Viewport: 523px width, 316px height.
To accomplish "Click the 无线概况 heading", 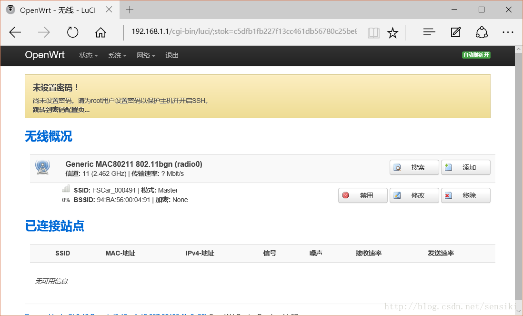I will 49,136.
